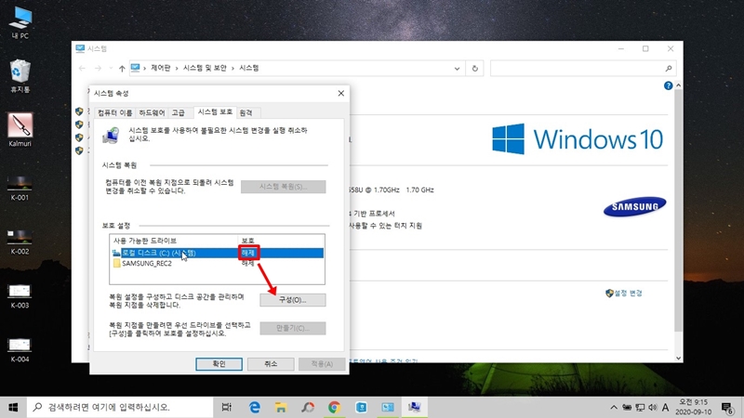This screenshot has width=744, height=418.
Task: Switch to the 컴퓨터 이름 tab
Action: pyautogui.click(x=114, y=112)
